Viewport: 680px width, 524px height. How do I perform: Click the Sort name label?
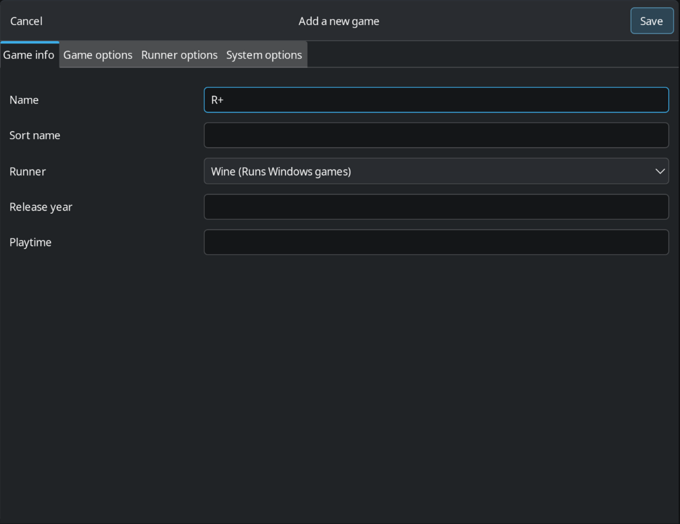point(35,135)
